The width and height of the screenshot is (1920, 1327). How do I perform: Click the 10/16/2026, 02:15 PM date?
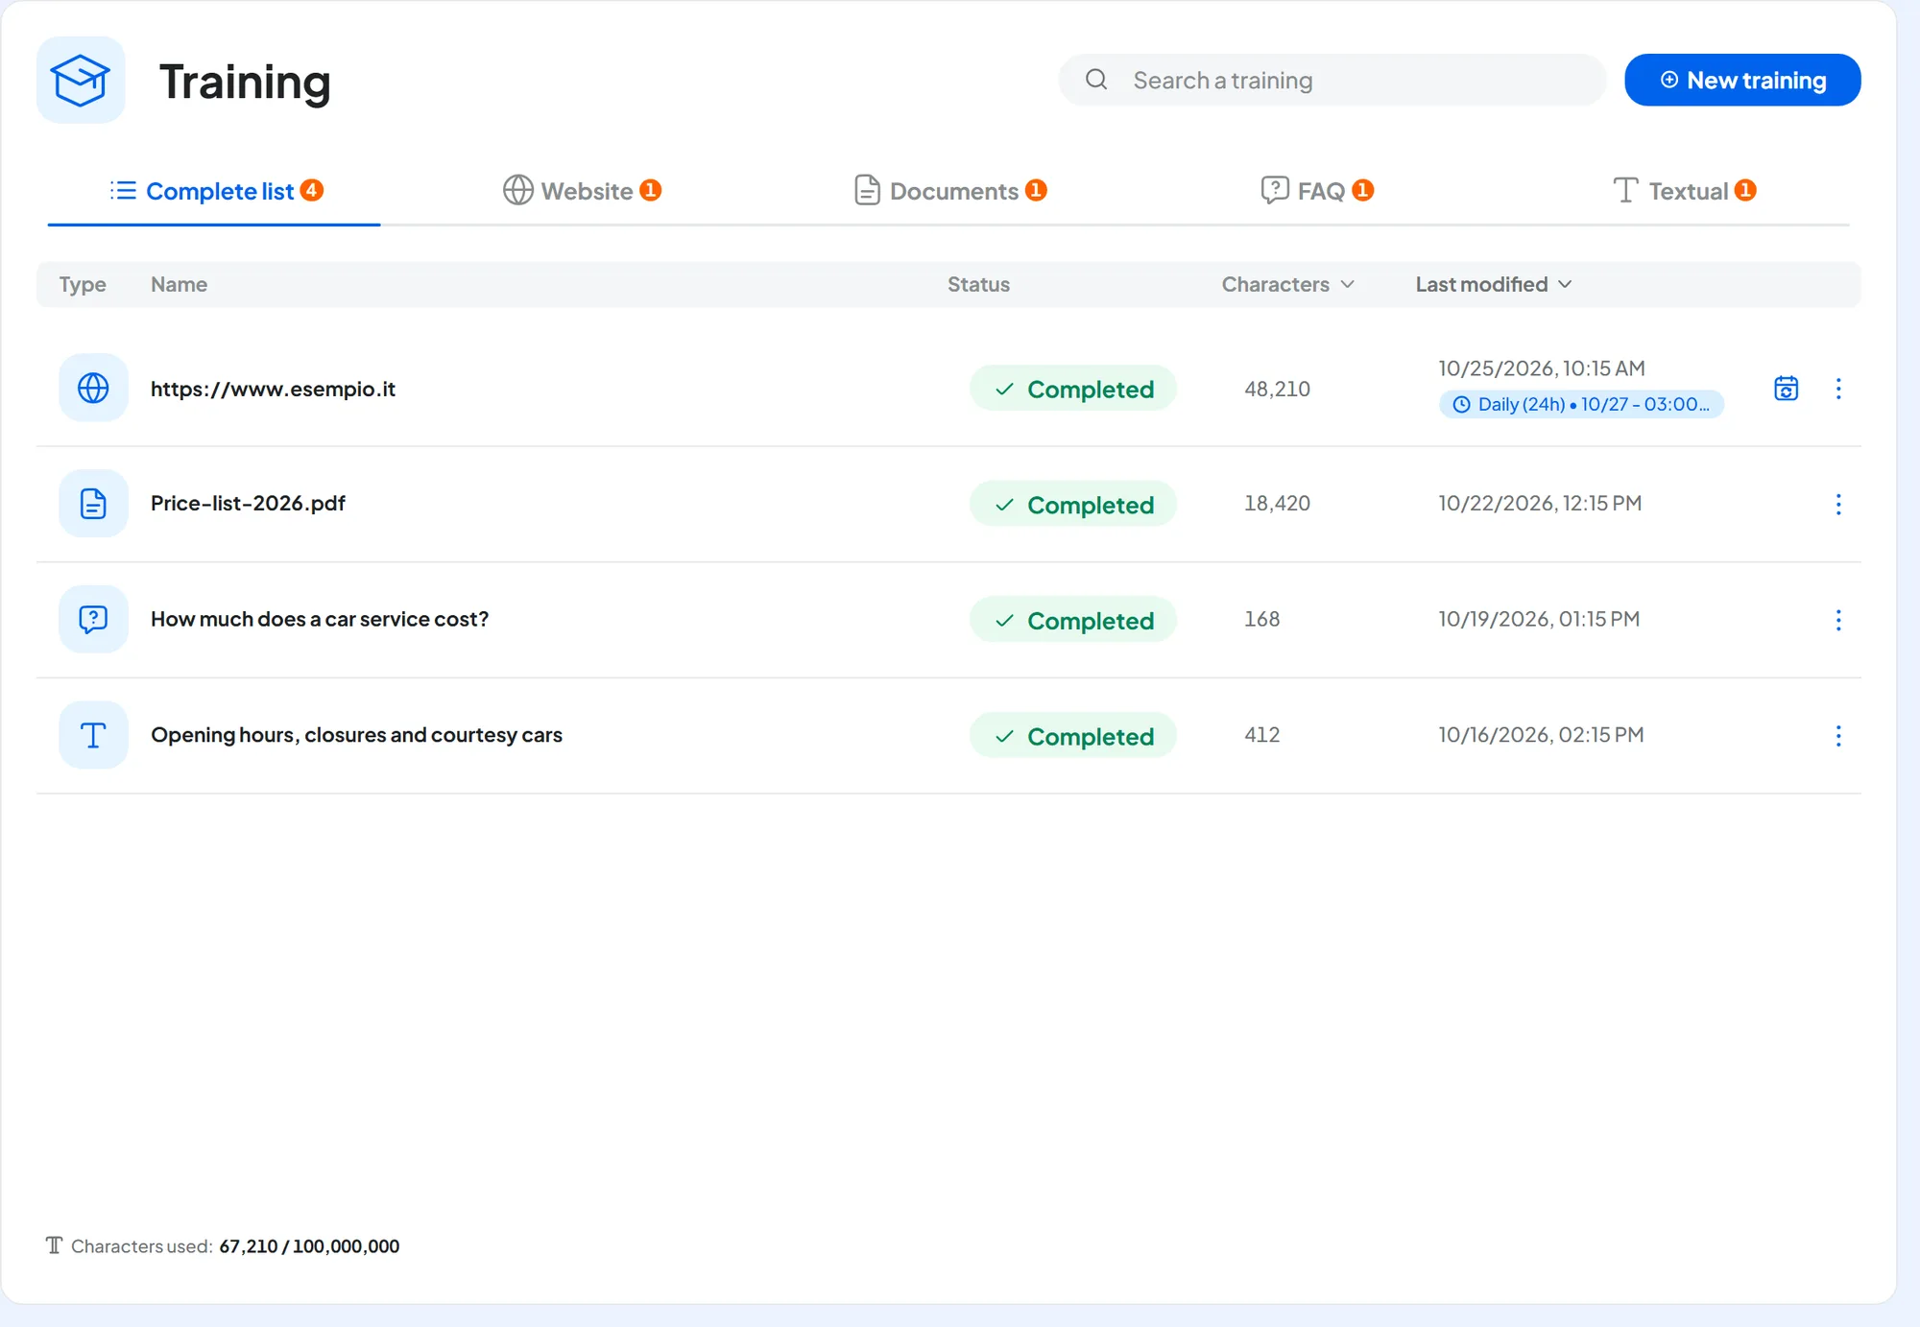1541,735
